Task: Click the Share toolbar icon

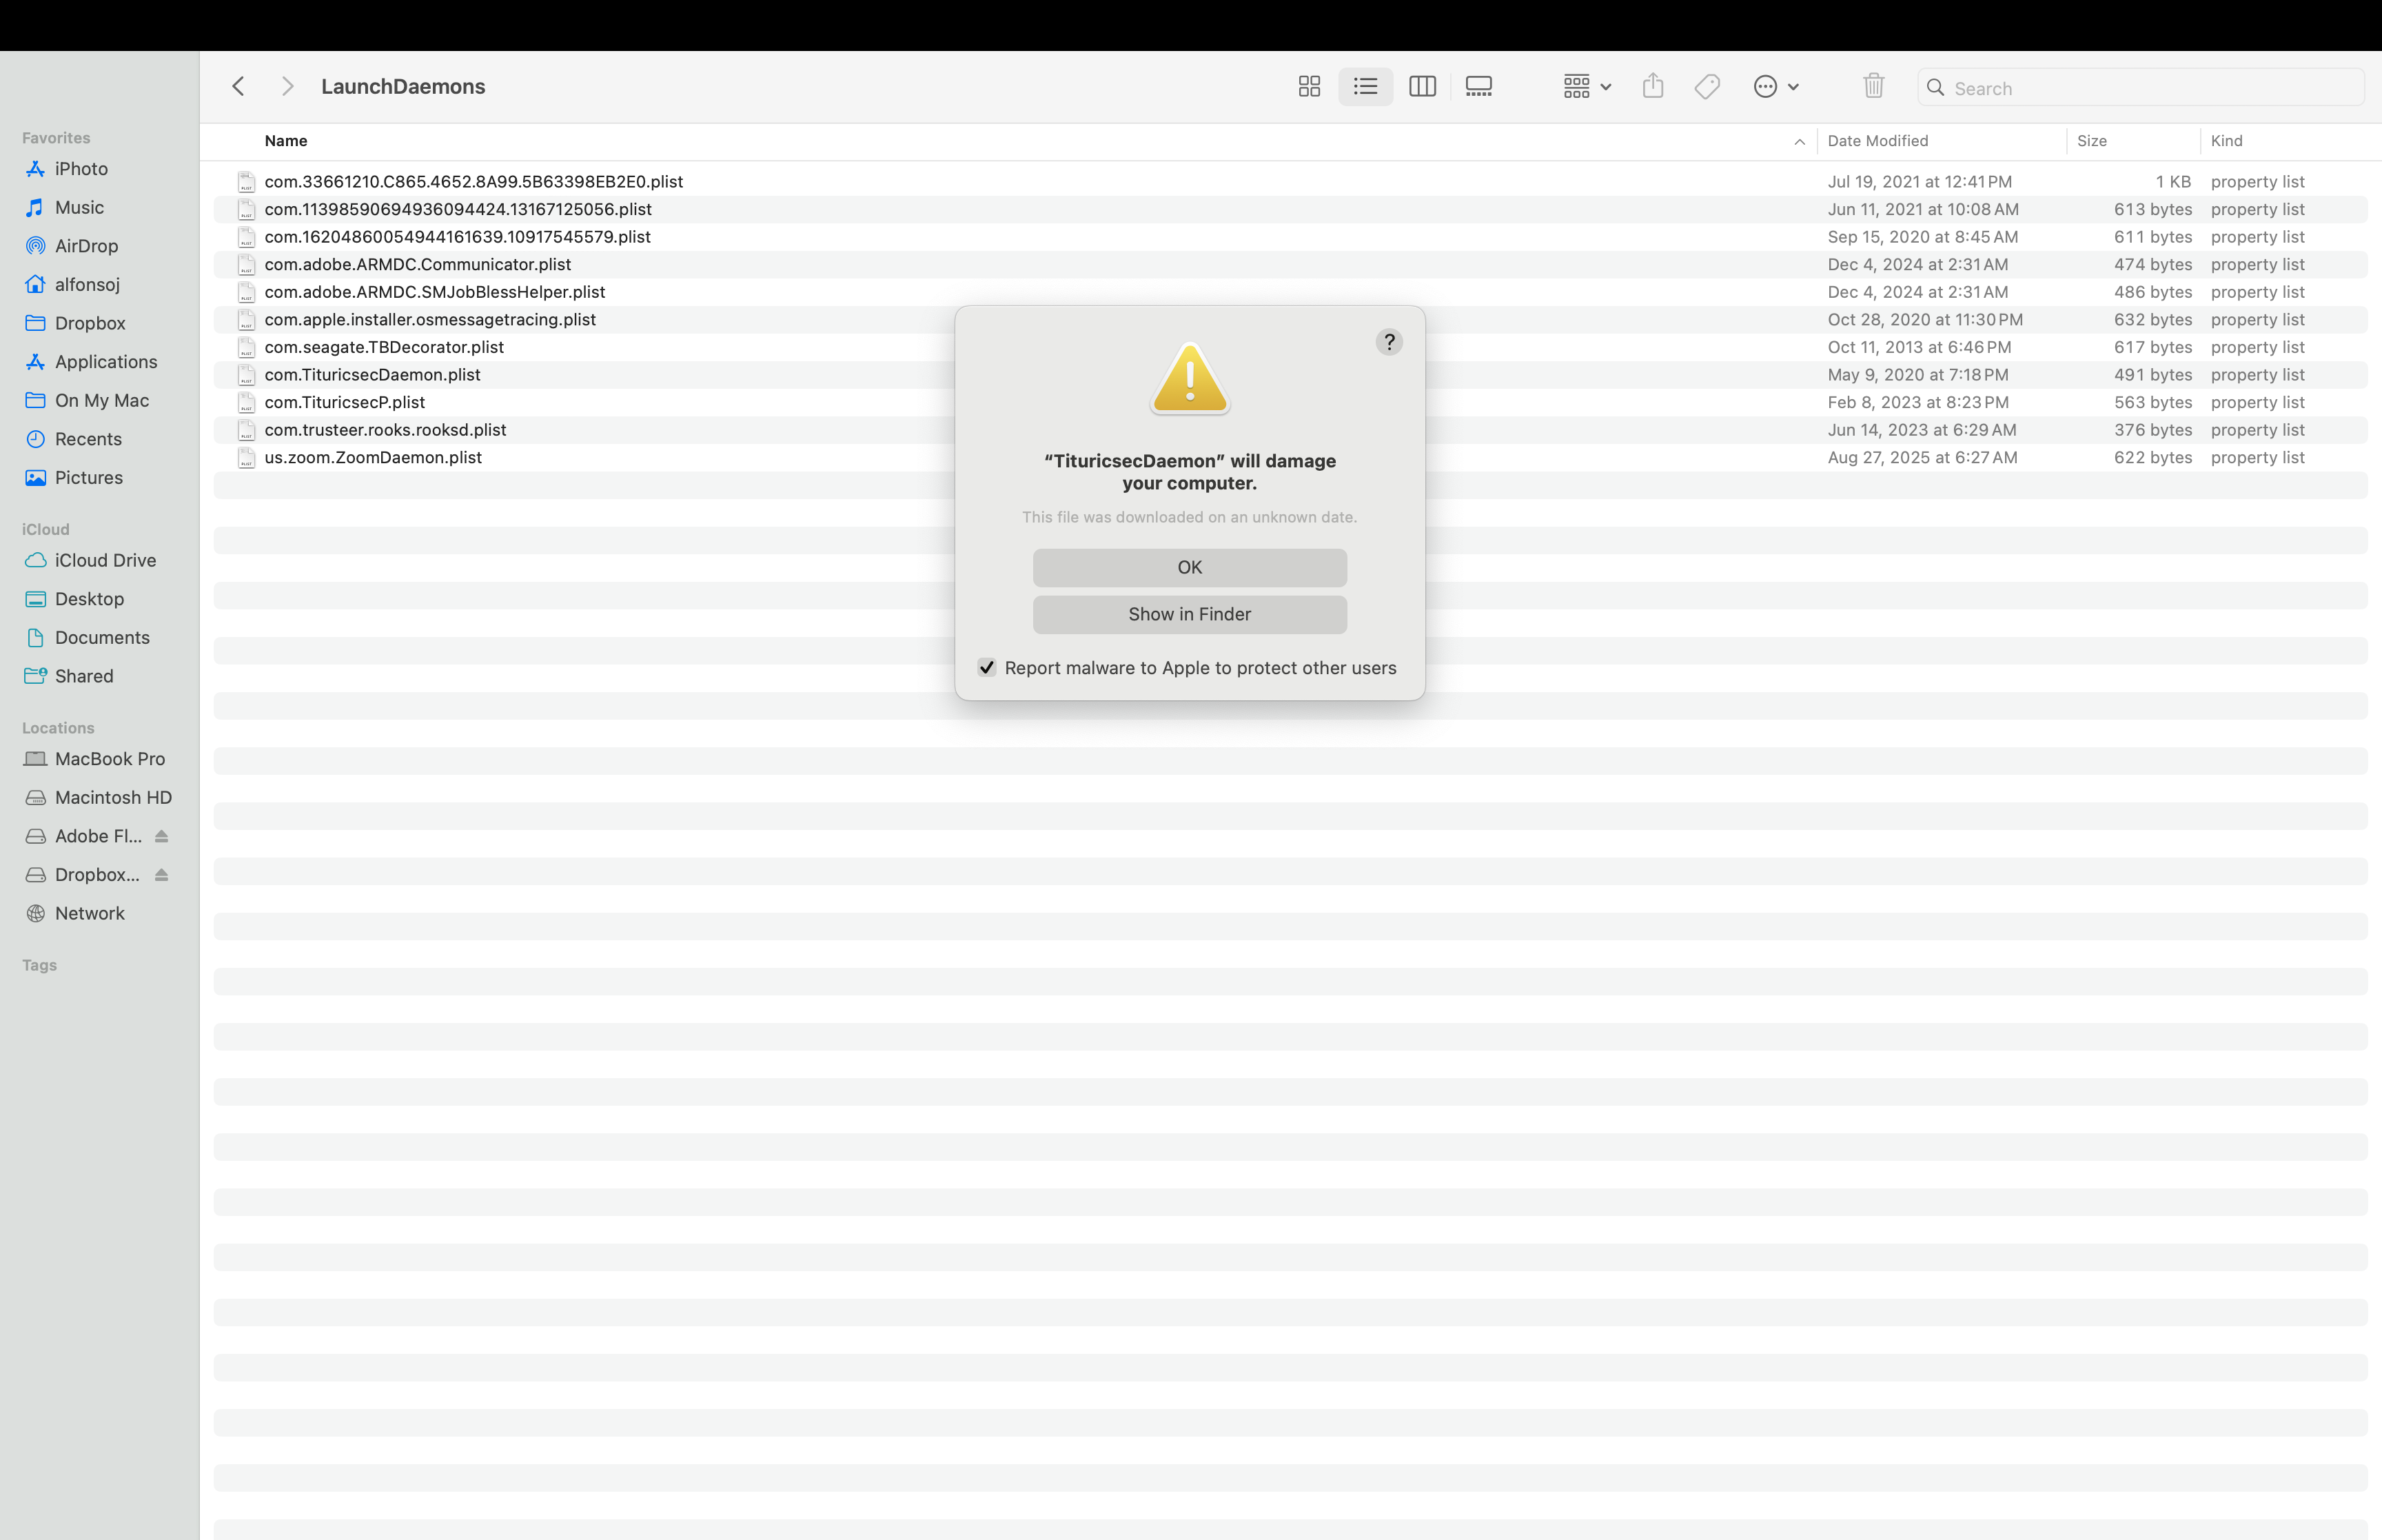Action: coord(1652,87)
